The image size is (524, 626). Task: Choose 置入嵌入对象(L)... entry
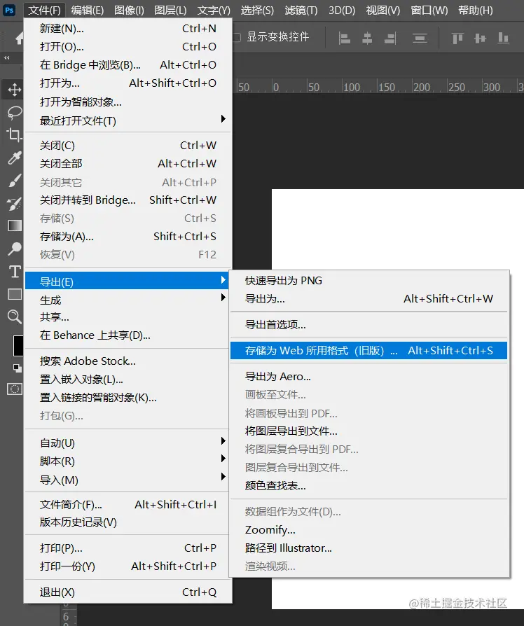(127, 380)
